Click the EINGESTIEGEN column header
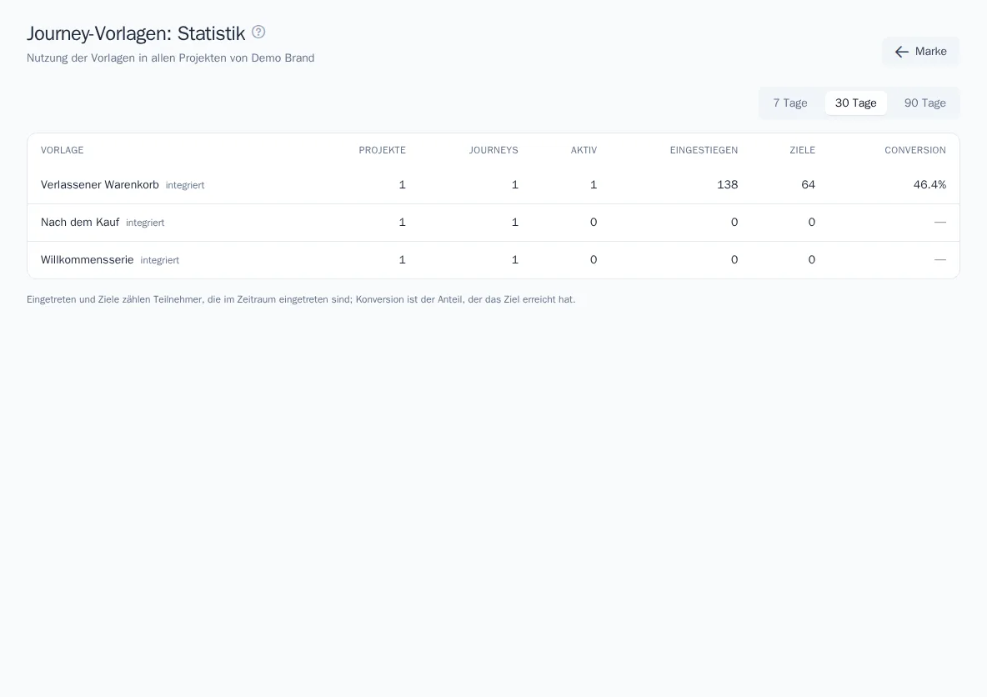 [x=704, y=150]
